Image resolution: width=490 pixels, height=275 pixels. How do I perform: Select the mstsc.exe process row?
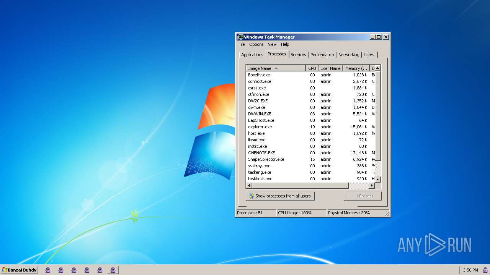[x=310, y=146]
